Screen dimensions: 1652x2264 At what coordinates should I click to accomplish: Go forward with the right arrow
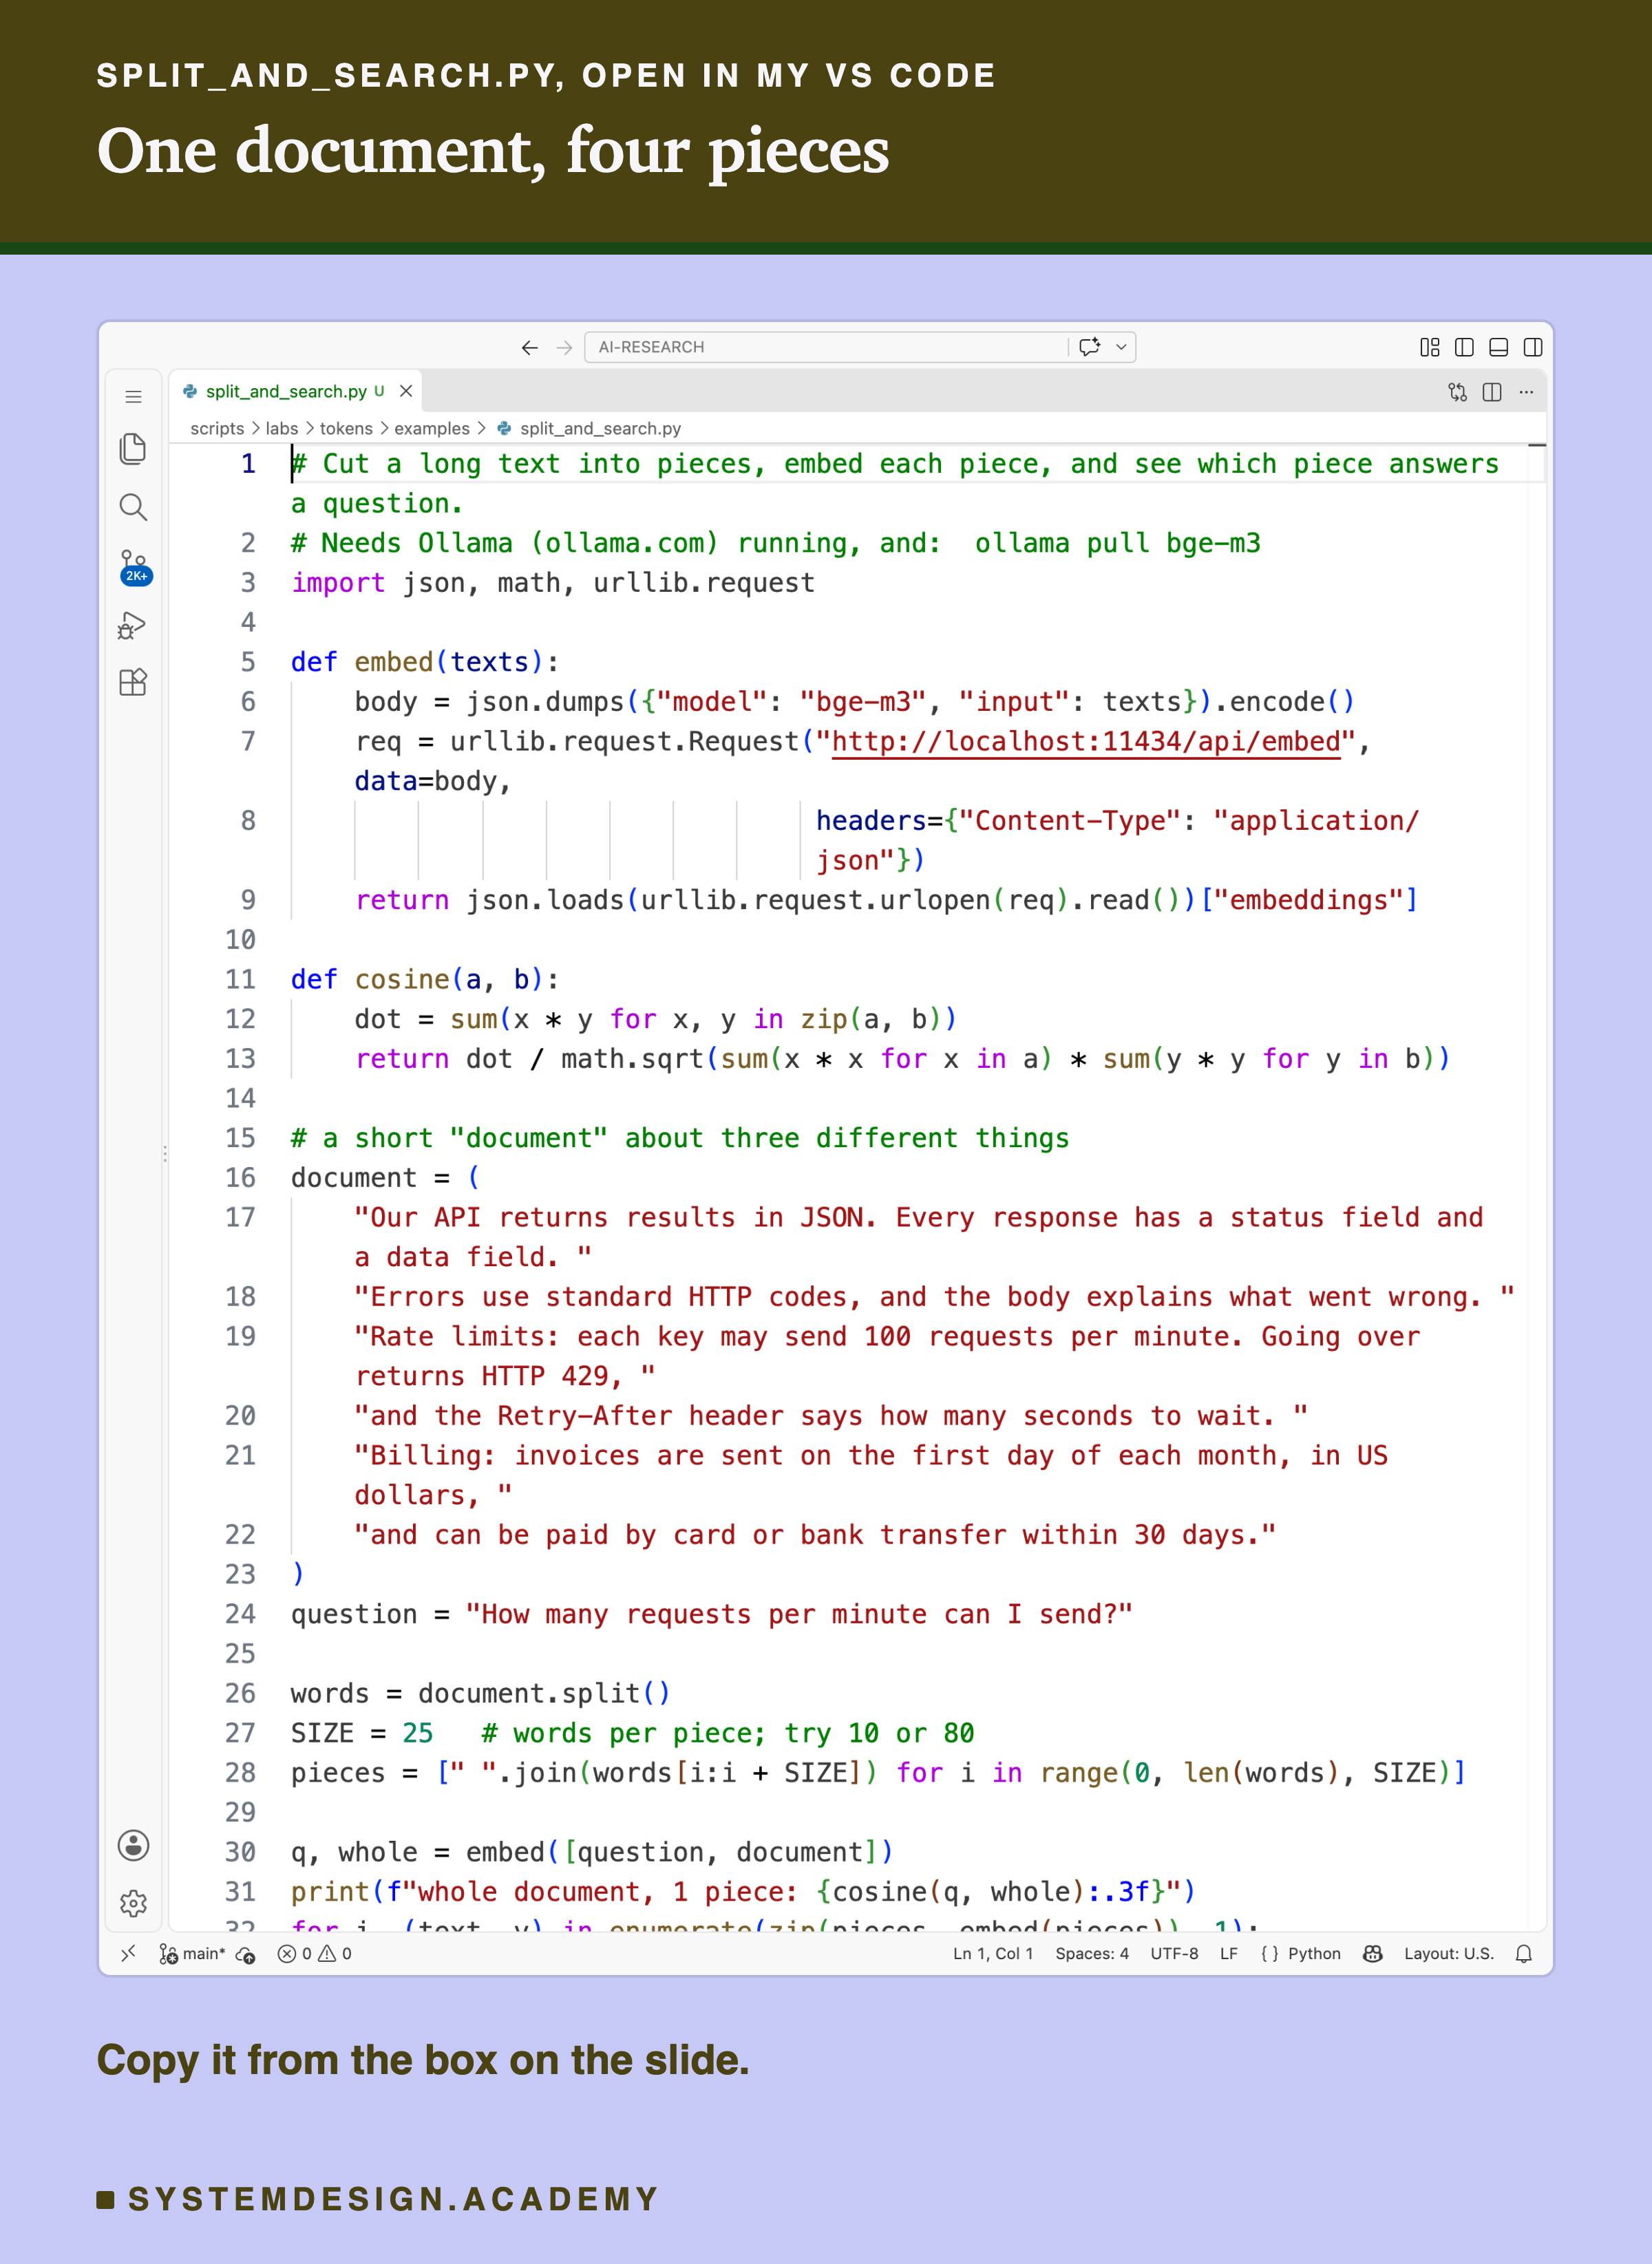point(565,347)
